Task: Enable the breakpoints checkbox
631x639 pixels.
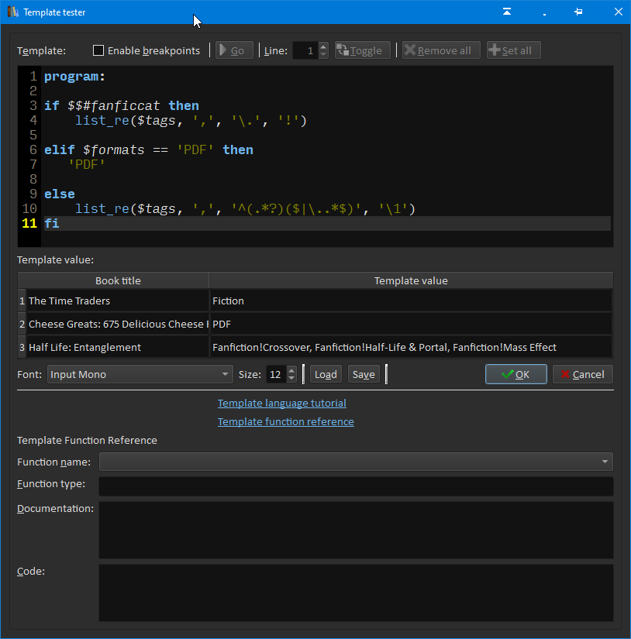Action: click(x=98, y=50)
